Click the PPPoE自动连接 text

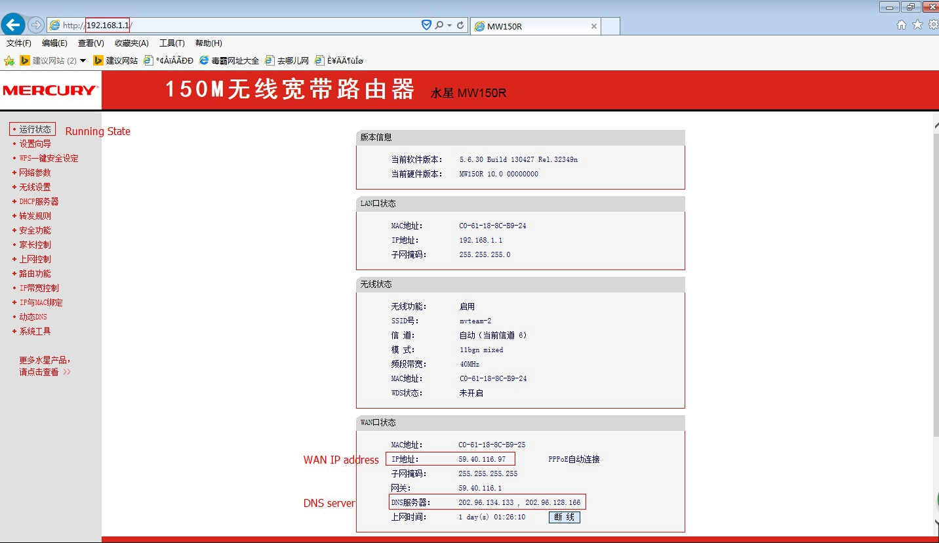click(574, 459)
